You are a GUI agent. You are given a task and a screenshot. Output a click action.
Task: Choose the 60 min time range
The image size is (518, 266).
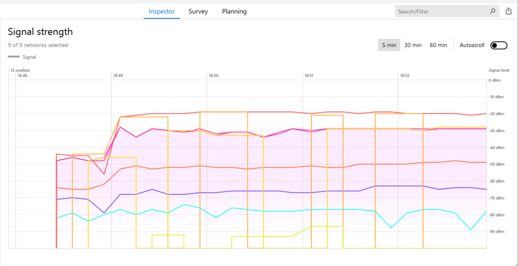pos(438,45)
